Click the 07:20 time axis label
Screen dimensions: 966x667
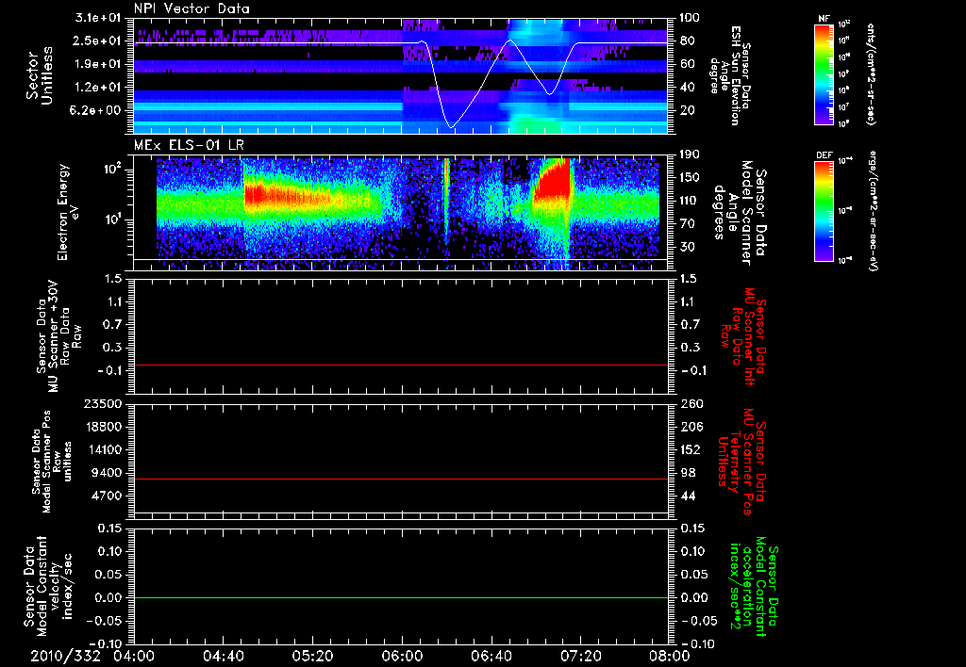[x=580, y=656]
